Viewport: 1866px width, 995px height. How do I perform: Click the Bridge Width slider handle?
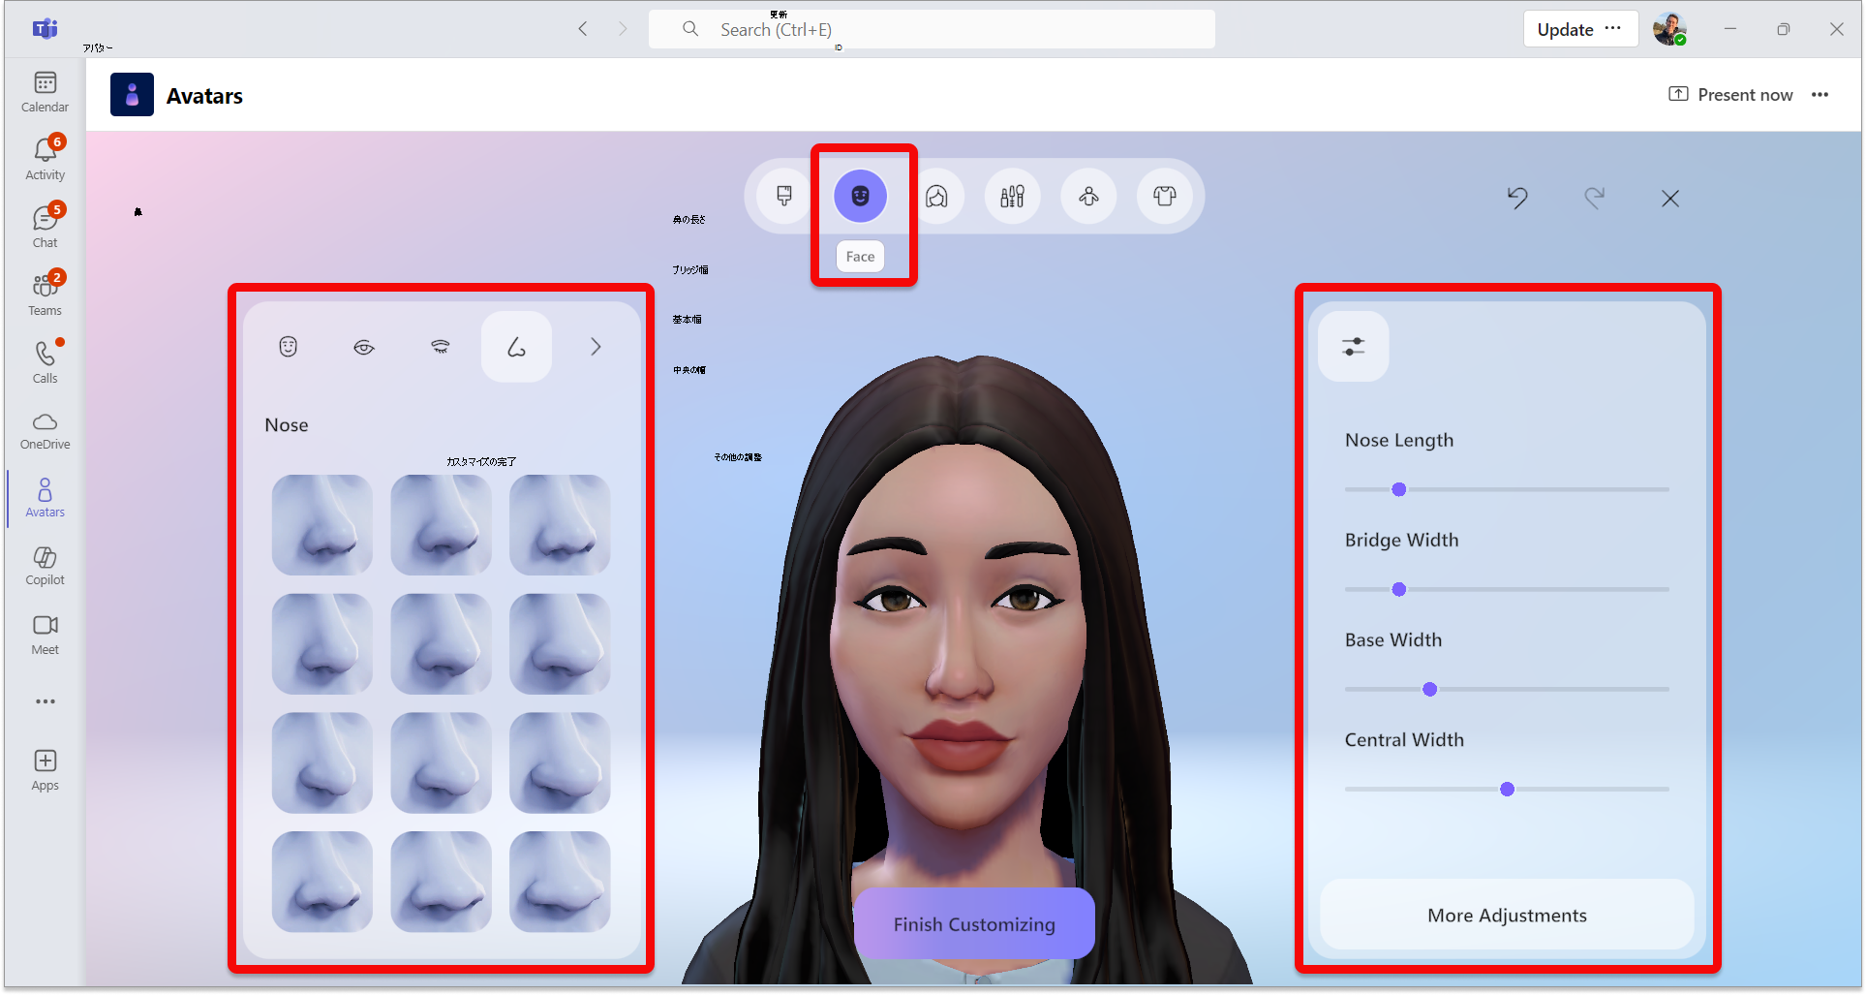[1398, 589]
